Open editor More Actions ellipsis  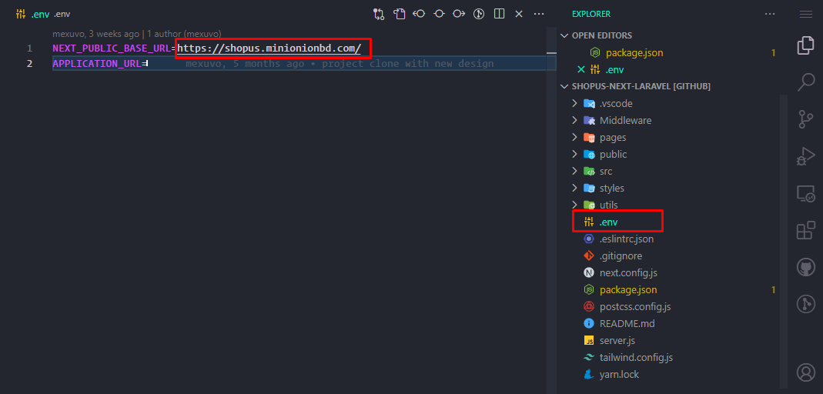click(x=539, y=14)
